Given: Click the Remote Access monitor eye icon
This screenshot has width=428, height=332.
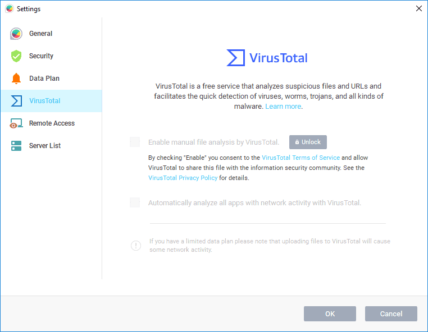Looking at the screenshot, I should [16, 123].
